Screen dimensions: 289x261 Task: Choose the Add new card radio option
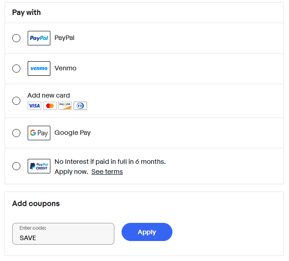pyautogui.click(x=16, y=101)
